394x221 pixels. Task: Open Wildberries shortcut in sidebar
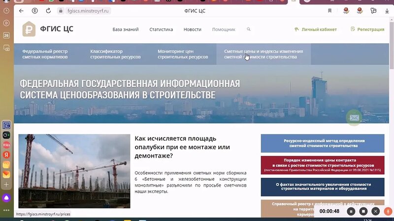coord(6,145)
